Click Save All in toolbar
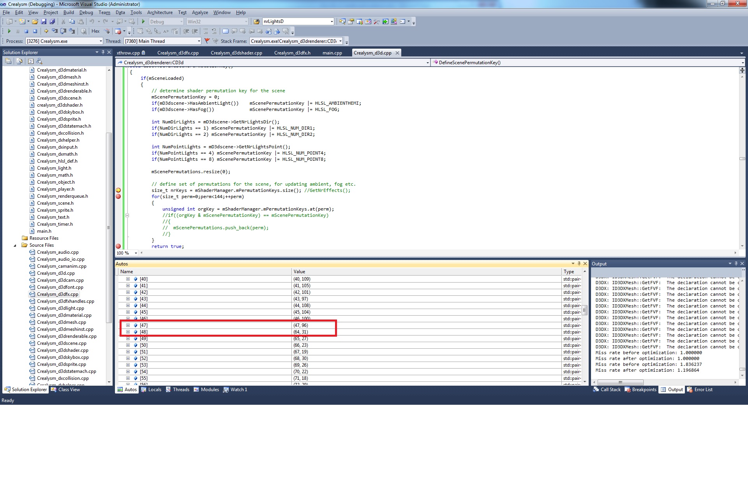 coord(52,22)
